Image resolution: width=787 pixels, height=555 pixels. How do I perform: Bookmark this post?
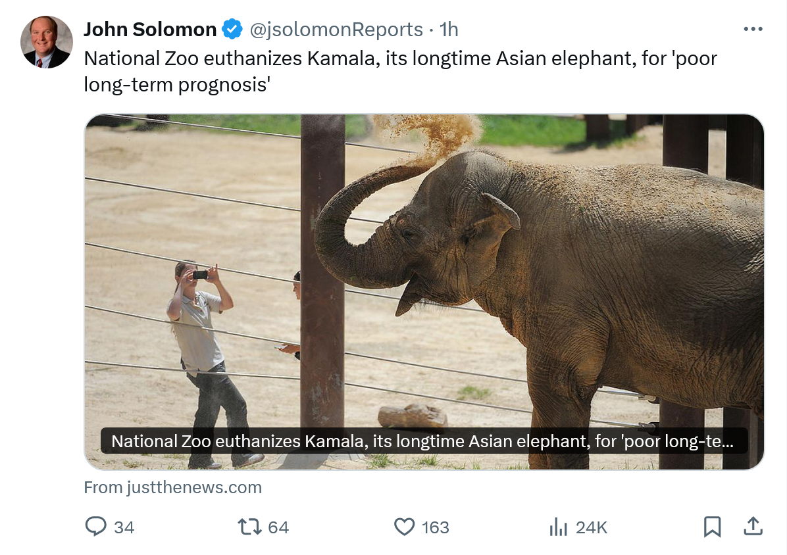712,527
